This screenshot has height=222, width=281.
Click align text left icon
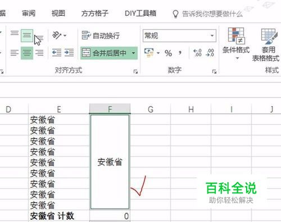15,53
